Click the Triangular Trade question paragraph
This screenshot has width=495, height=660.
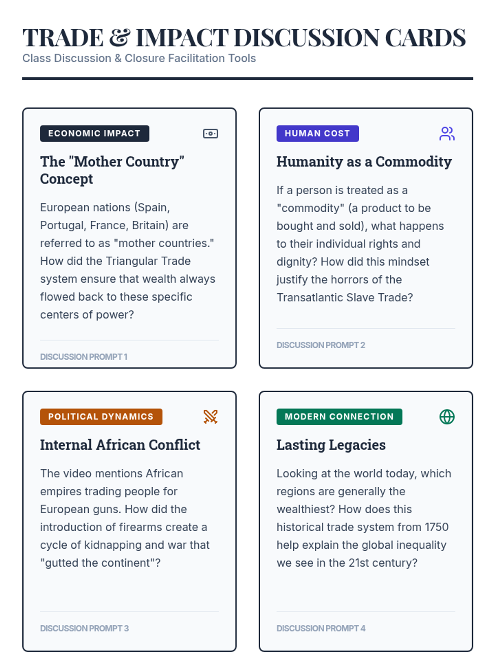(127, 261)
